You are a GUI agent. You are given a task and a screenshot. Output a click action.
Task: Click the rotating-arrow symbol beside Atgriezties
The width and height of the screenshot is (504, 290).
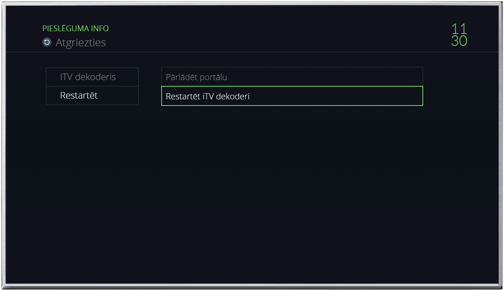[47, 42]
